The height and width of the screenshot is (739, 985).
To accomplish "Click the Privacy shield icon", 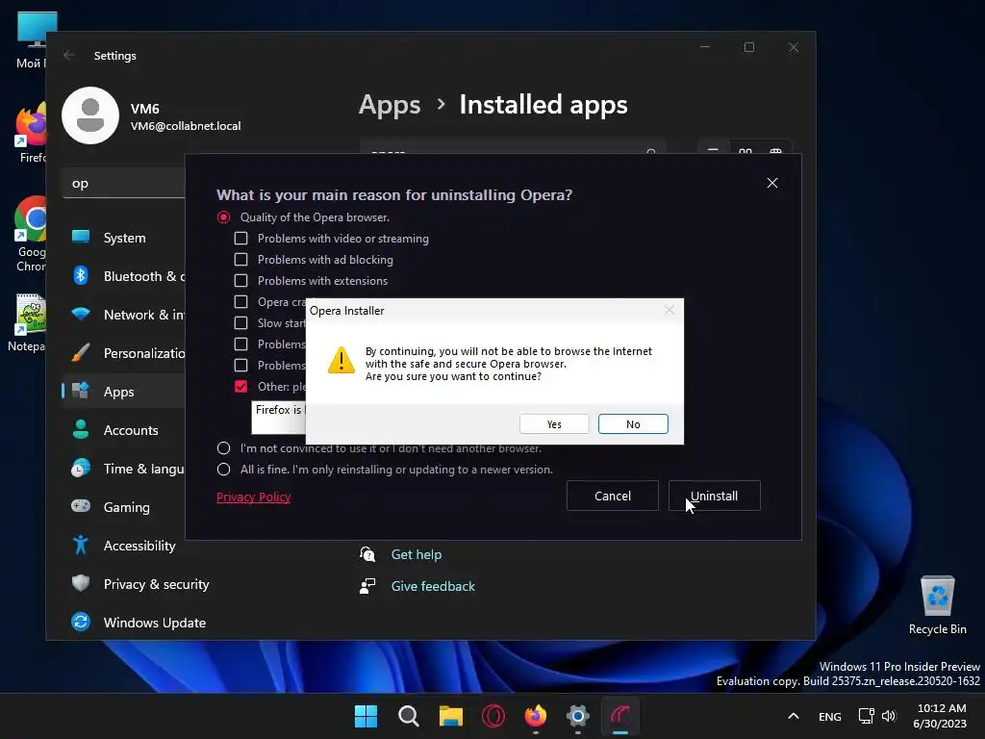I will coord(81,583).
